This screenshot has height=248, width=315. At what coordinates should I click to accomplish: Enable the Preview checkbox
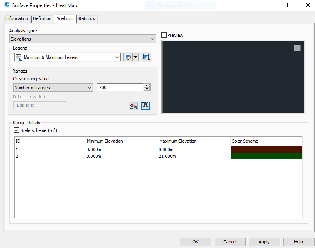pyautogui.click(x=164, y=35)
